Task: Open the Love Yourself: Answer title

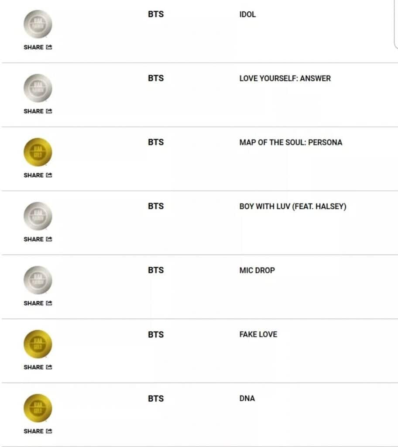Action: pyautogui.click(x=285, y=79)
